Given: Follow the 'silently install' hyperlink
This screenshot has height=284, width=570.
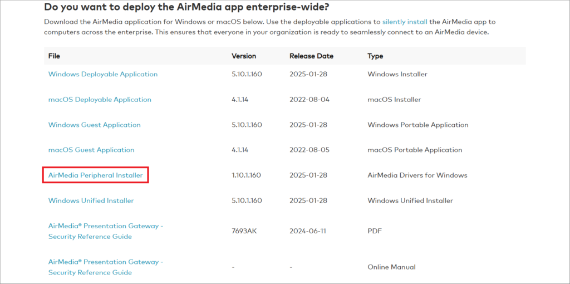Looking at the screenshot, I should coord(405,22).
